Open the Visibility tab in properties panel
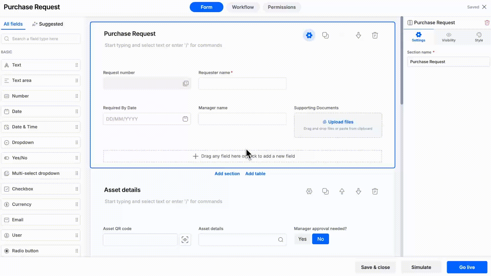491x276 pixels. [449, 37]
